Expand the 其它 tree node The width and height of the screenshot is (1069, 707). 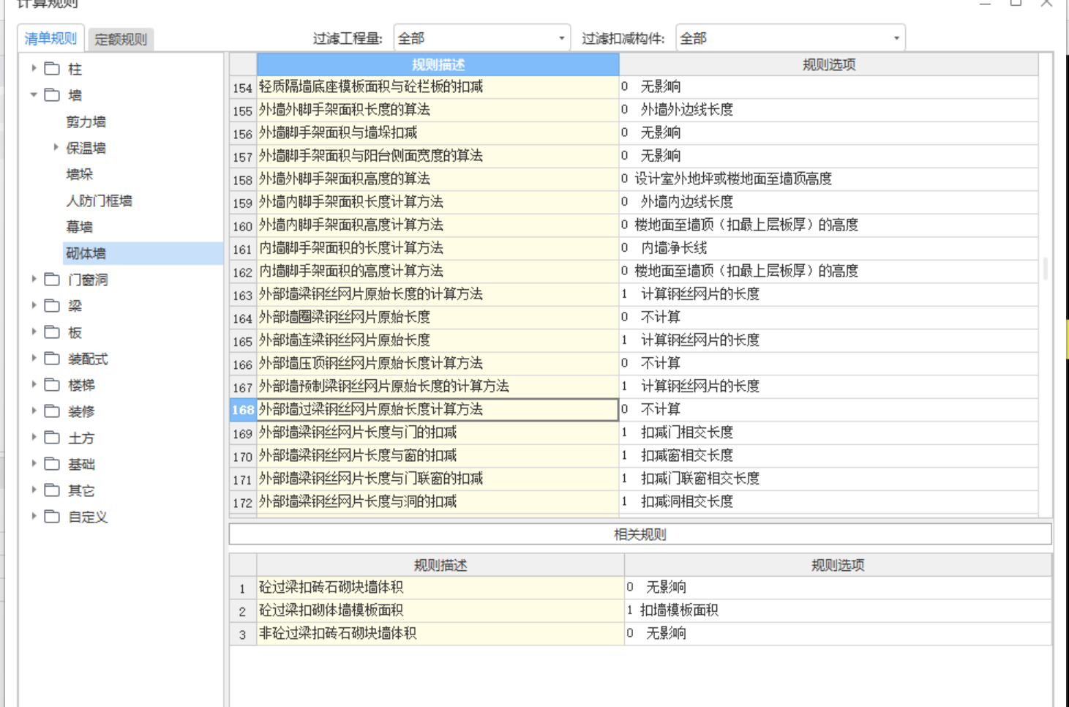34,490
